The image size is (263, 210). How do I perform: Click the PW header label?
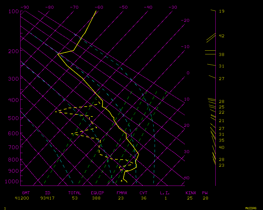coord(205,193)
